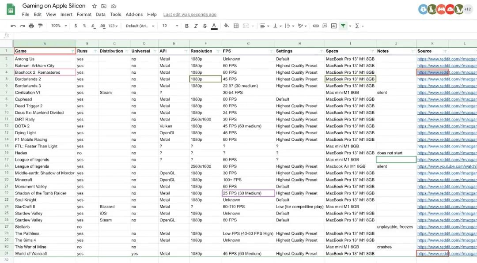Activate the Paint format tool
This screenshot has width=477, height=263.
pyautogui.click(x=40, y=26)
